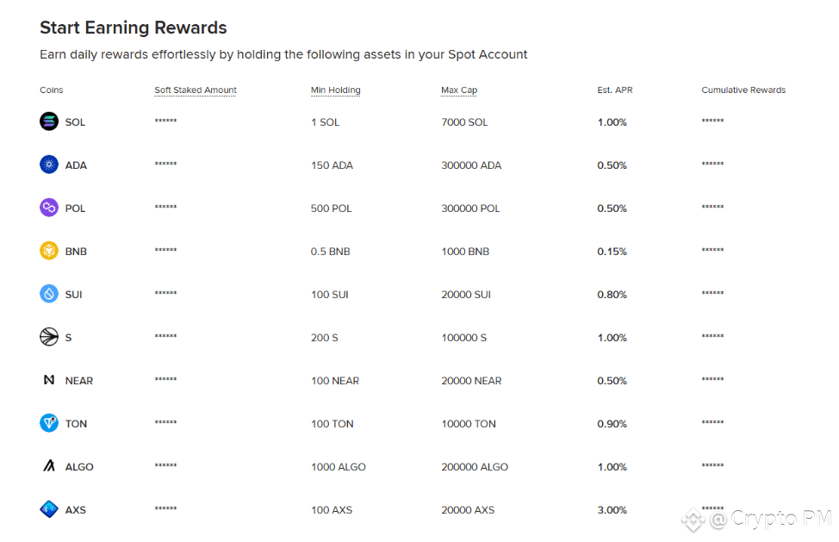Click the ALGO Algorand logo icon
The width and height of the screenshot is (839, 542).
tap(49, 466)
